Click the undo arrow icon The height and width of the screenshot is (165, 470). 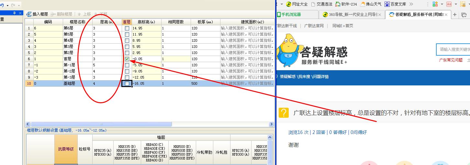click(x=2, y=5)
